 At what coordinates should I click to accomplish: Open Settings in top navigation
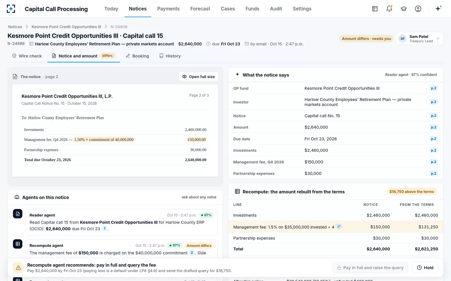[302, 9]
